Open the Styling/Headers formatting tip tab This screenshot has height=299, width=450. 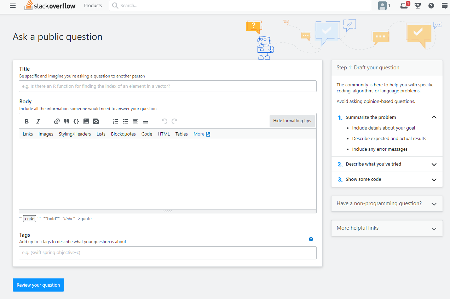coord(75,134)
